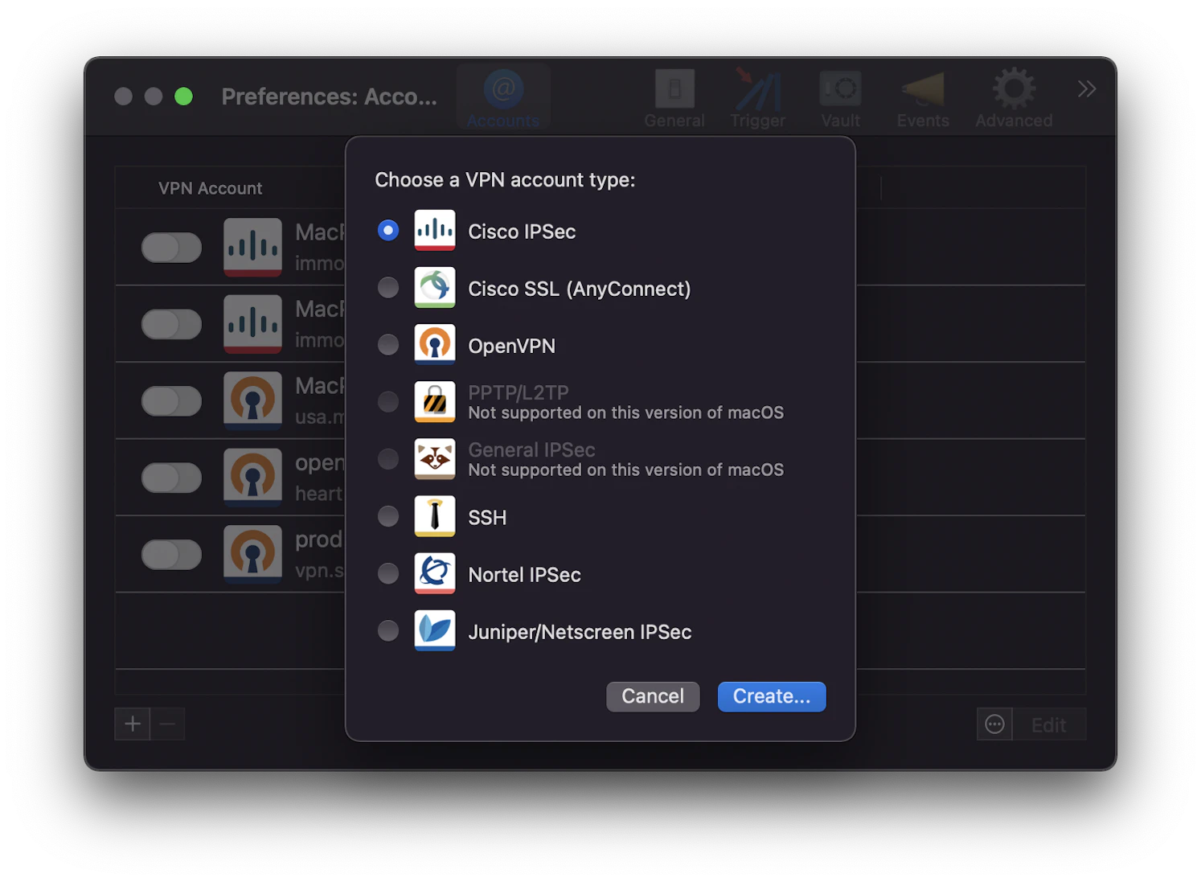Image resolution: width=1201 pixels, height=882 pixels.
Task: Click the usa.m... account OpenVPN icon
Action: tap(252, 401)
